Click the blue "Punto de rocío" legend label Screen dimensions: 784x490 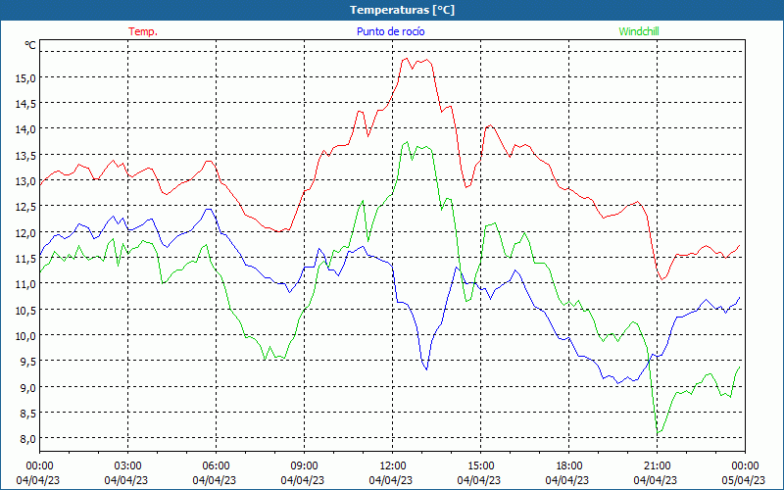pos(390,31)
